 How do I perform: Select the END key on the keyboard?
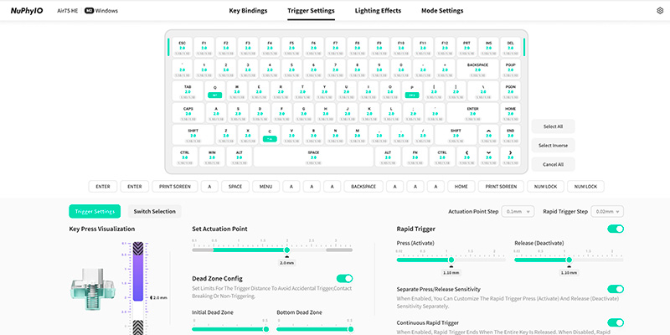(x=510, y=135)
